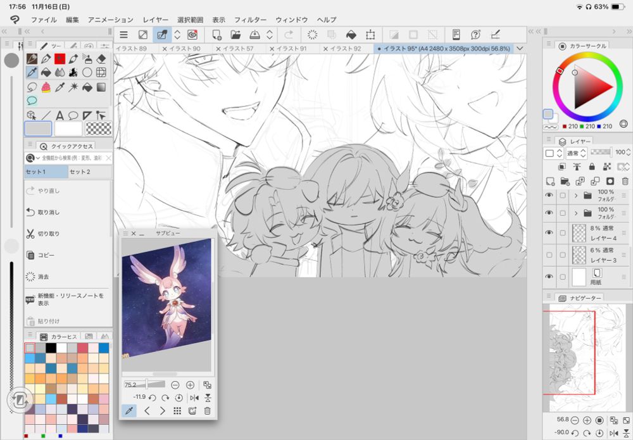Open the palette color square dropdown in Layer panel

pyautogui.click(x=553, y=153)
